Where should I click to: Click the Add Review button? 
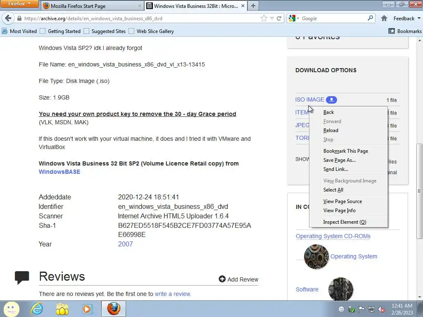pos(238,279)
